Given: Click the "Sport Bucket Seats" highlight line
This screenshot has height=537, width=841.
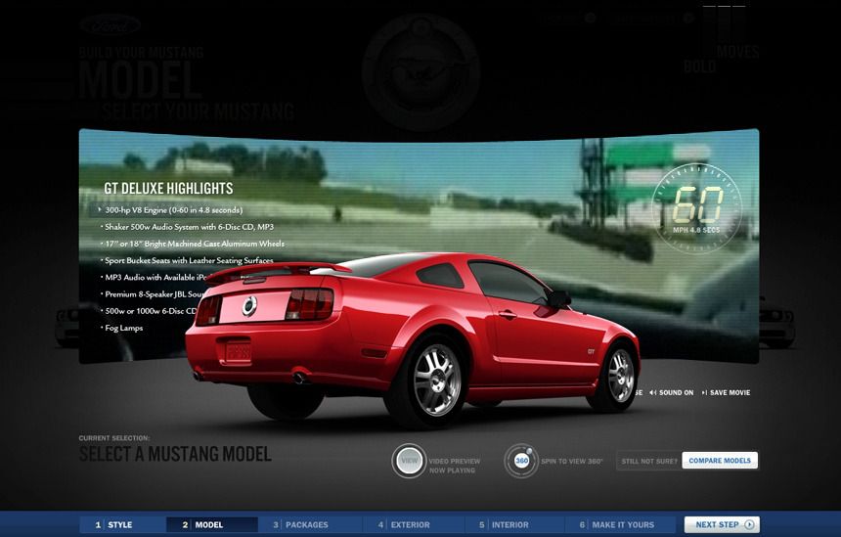Looking at the screenshot, I should click(x=189, y=261).
